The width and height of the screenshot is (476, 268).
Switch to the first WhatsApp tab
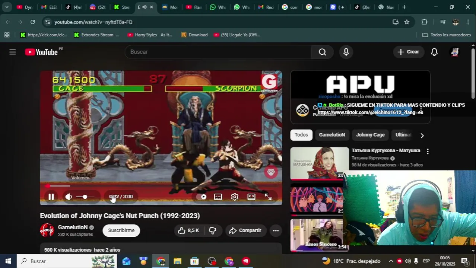218,7
